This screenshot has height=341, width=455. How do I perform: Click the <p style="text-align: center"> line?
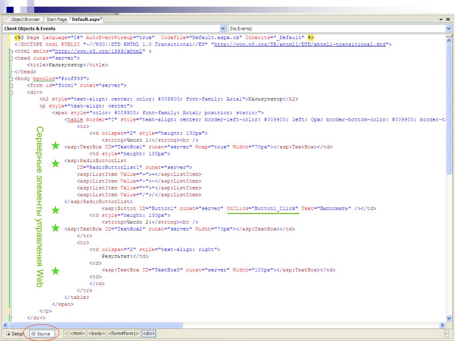tap(86, 106)
